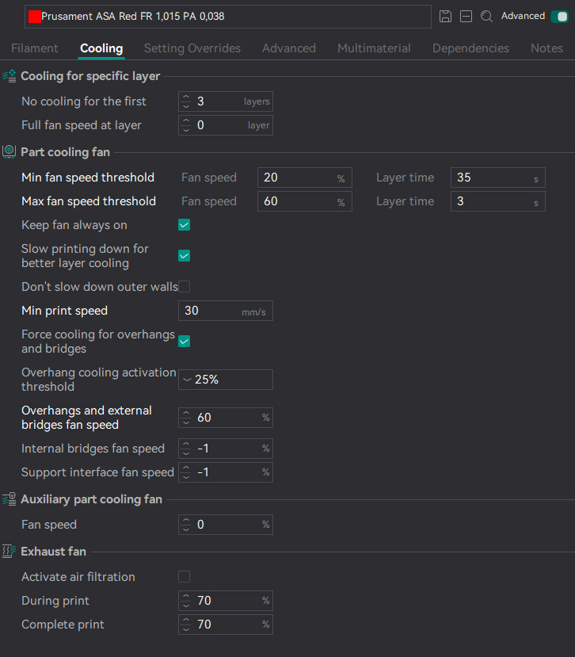The height and width of the screenshot is (657, 575).
Task: Open the Setting Overrides tab
Action: pyautogui.click(x=192, y=48)
